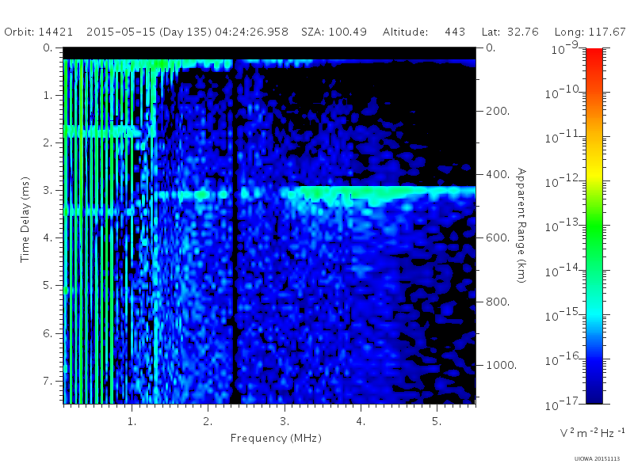Click the 'Lat: 32.76' text
This screenshot has width=634, height=475.
[x=510, y=32]
